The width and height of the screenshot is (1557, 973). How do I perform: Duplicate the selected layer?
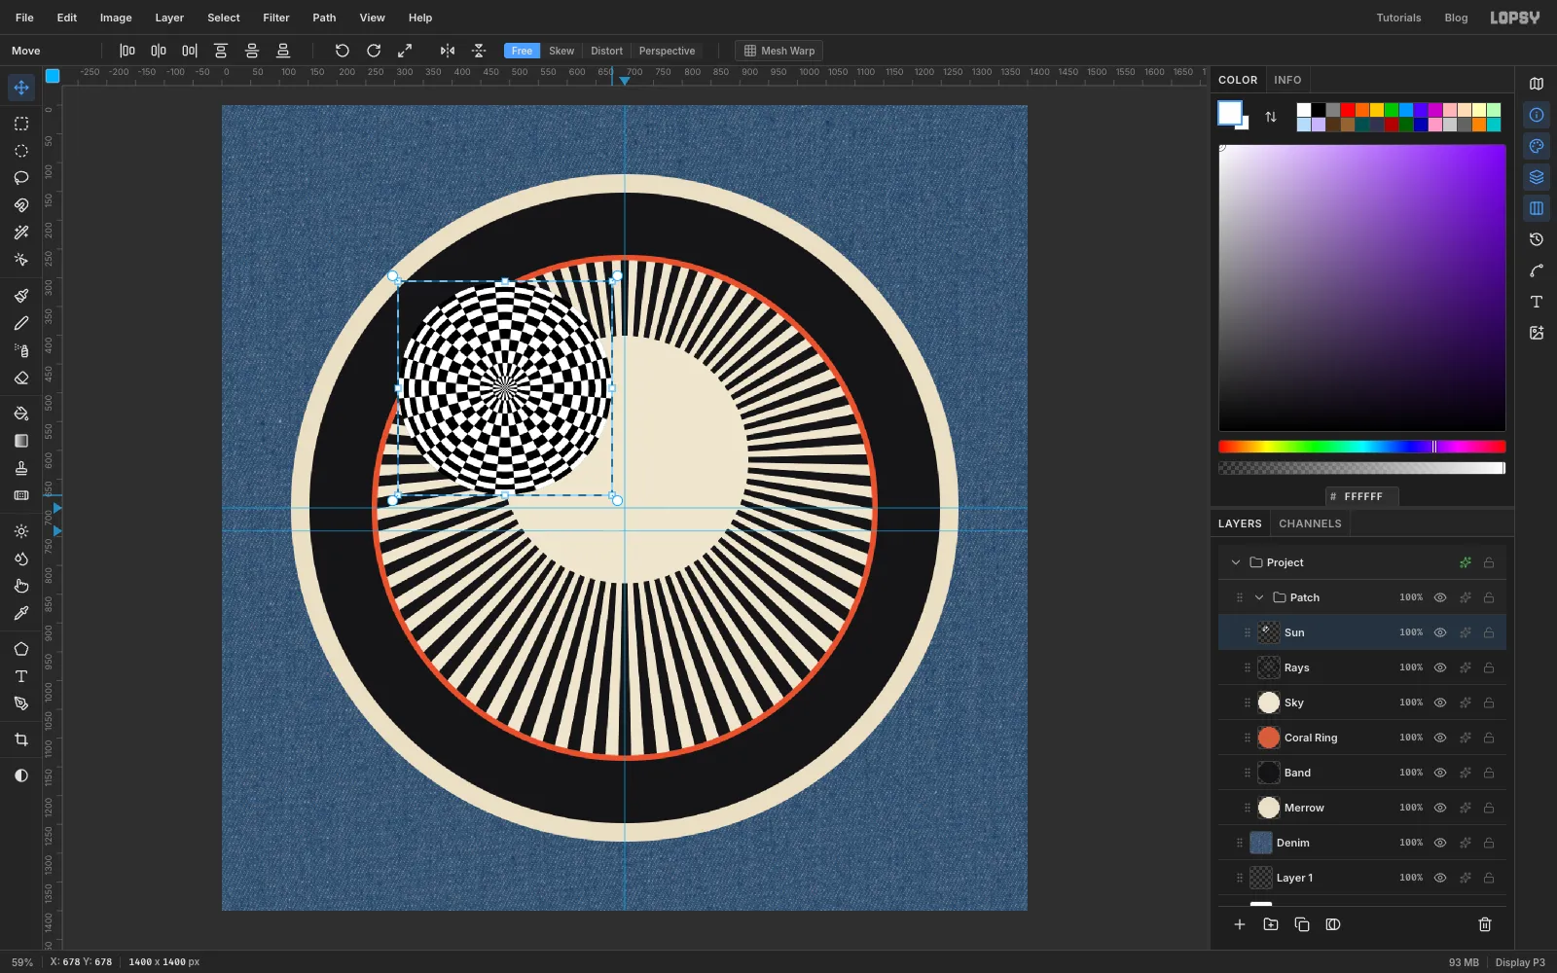[x=1302, y=924]
